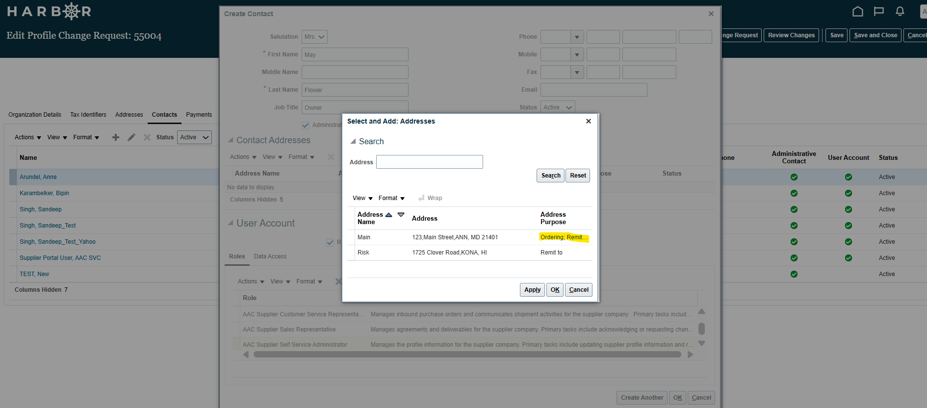Open the Fax country code dropdown
The height and width of the screenshot is (408, 927).
(577, 72)
